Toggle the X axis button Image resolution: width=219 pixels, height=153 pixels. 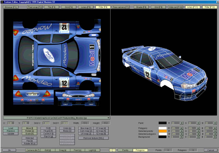point(111,150)
